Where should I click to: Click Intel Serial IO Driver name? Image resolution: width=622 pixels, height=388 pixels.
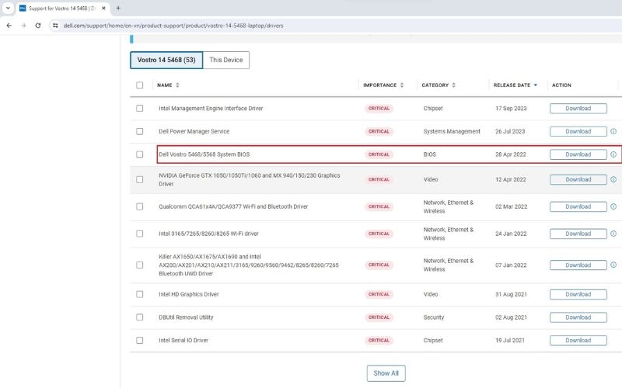(x=183, y=340)
